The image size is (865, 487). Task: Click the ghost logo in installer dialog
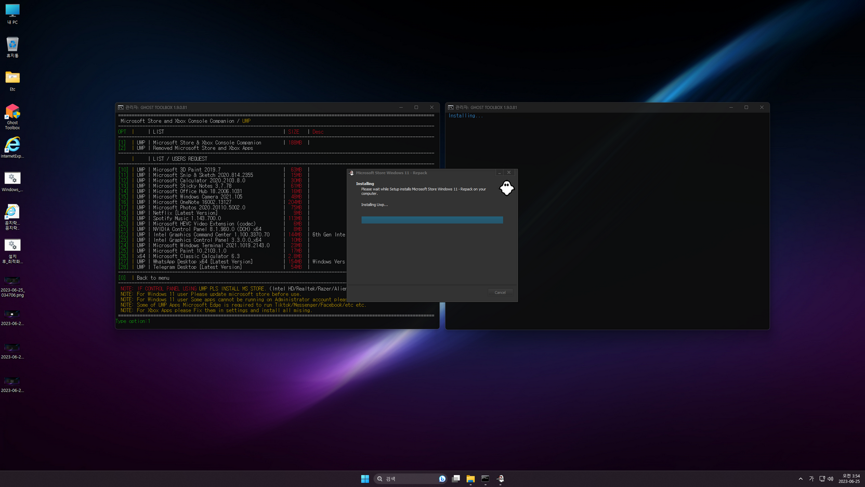pyautogui.click(x=506, y=188)
